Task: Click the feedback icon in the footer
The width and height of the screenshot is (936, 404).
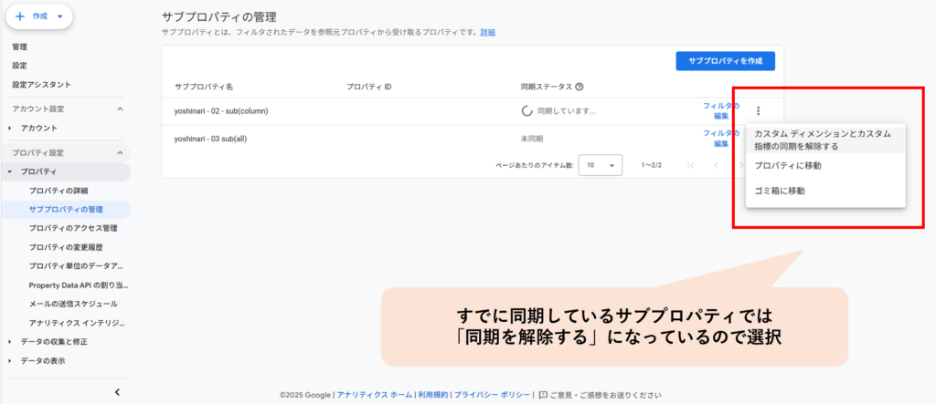Action: pos(543,395)
